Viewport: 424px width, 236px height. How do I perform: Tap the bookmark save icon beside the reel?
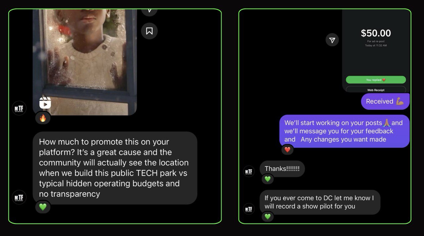(x=149, y=31)
